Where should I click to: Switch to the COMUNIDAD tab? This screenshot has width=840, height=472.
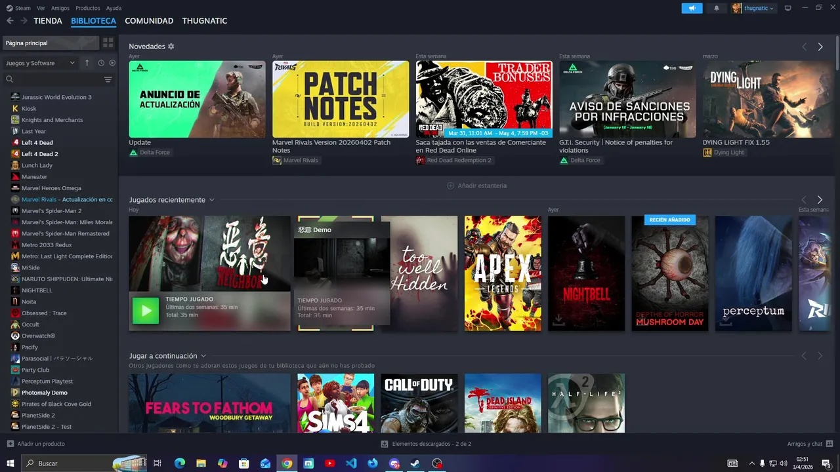pyautogui.click(x=149, y=21)
